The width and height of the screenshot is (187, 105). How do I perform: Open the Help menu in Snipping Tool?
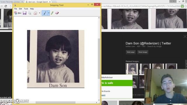coord(32,9)
